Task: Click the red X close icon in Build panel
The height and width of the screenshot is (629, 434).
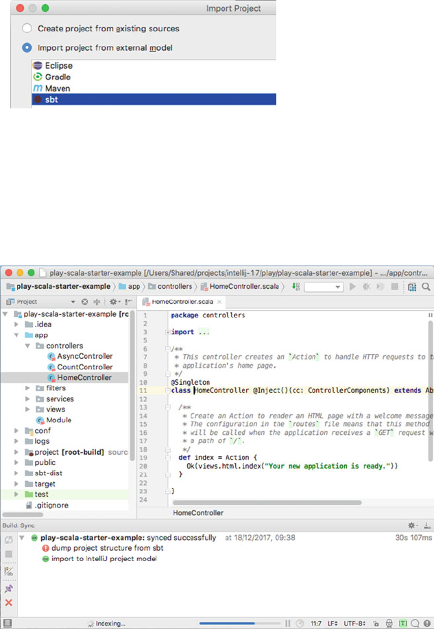Action: 8,602
